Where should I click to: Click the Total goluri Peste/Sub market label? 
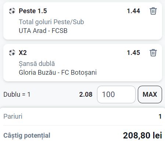tap(51, 22)
